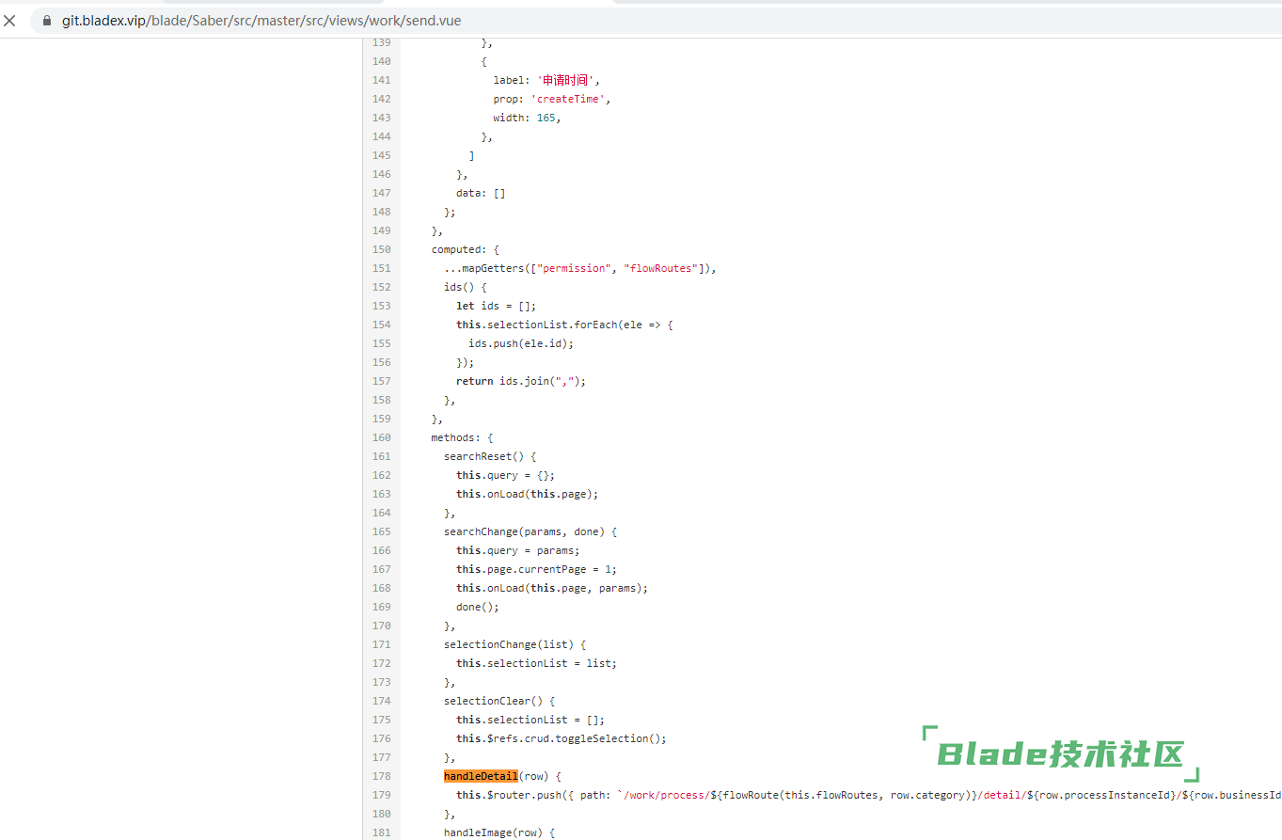Screen dimensions: 1282x840
Task: Select line number 171
Action: tap(381, 644)
